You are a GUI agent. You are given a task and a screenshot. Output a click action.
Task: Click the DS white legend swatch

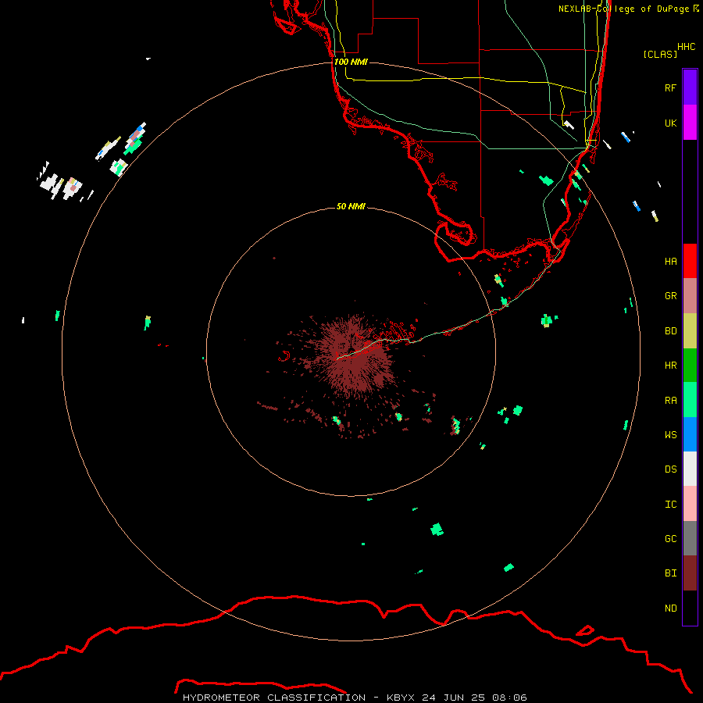[x=690, y=469]
